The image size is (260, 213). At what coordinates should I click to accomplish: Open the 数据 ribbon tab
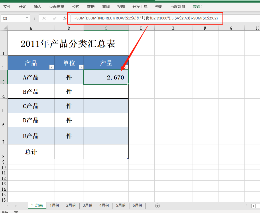click(91, 7)
